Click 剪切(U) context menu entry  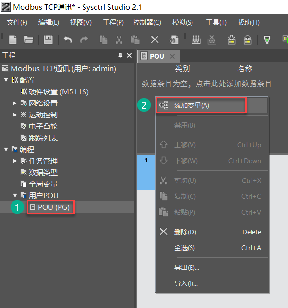[212, 180]
